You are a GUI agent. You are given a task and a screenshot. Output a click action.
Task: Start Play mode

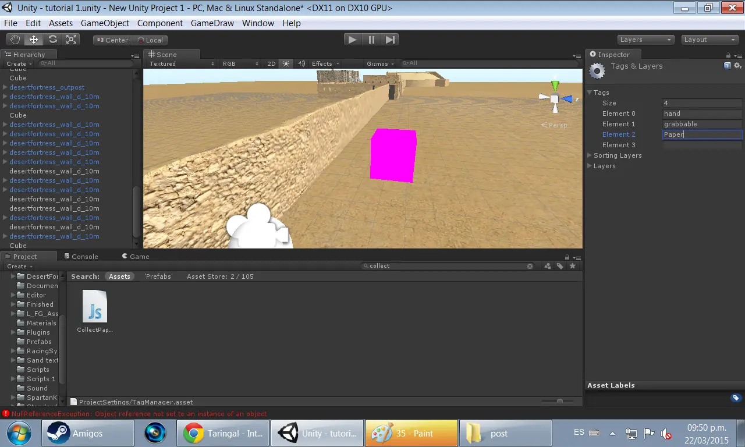pos(352,40)
